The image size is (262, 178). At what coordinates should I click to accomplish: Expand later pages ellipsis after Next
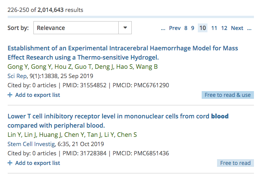249,28
